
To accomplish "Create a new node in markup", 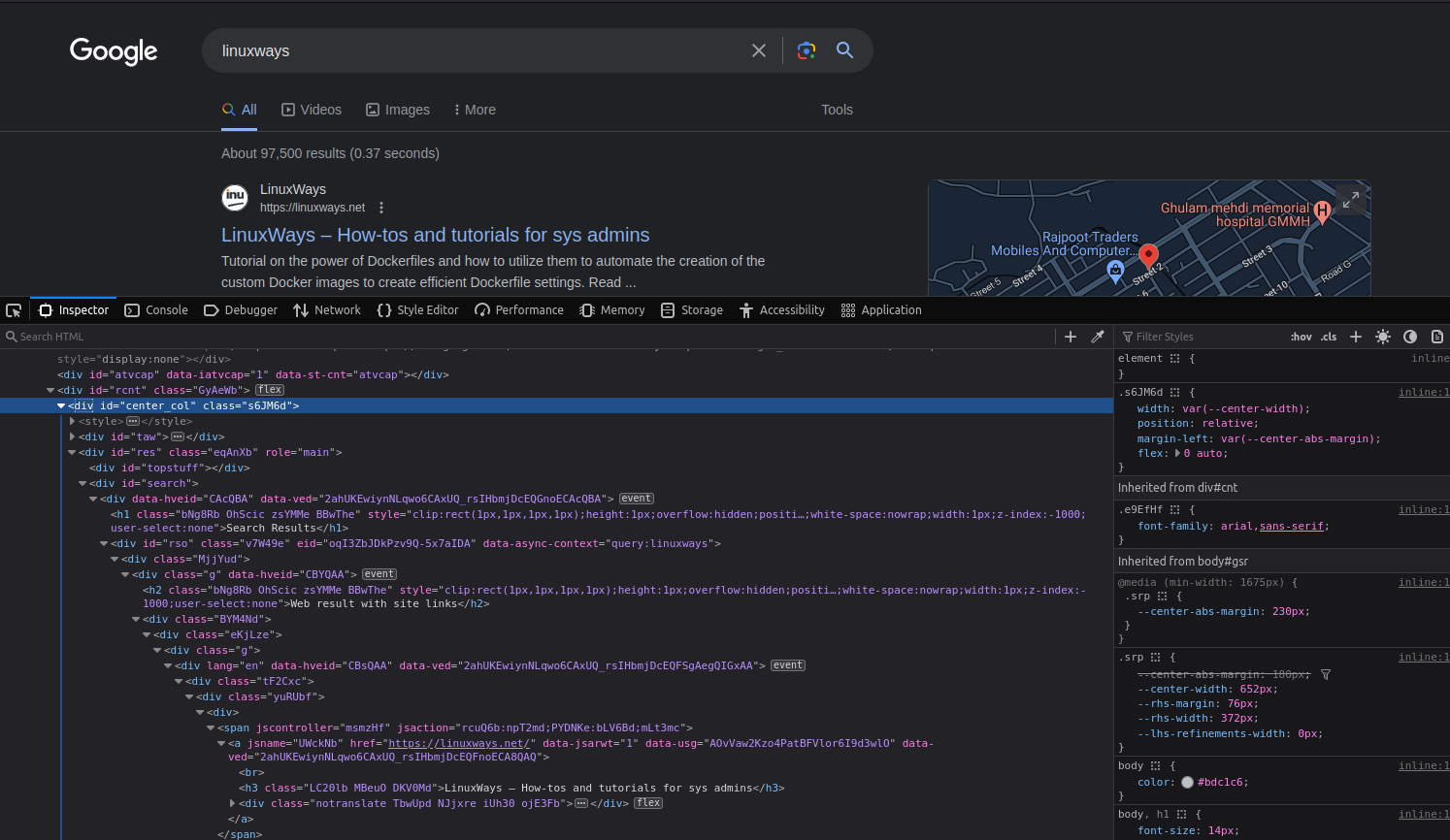I will tap(1071, 337).
